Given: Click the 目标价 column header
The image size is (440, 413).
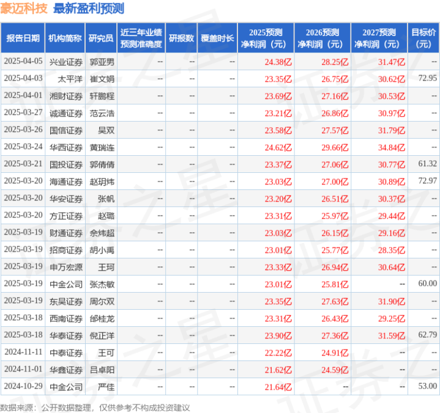Looking at the screenshot, I should pyautogui.click(x=423, y=38).
